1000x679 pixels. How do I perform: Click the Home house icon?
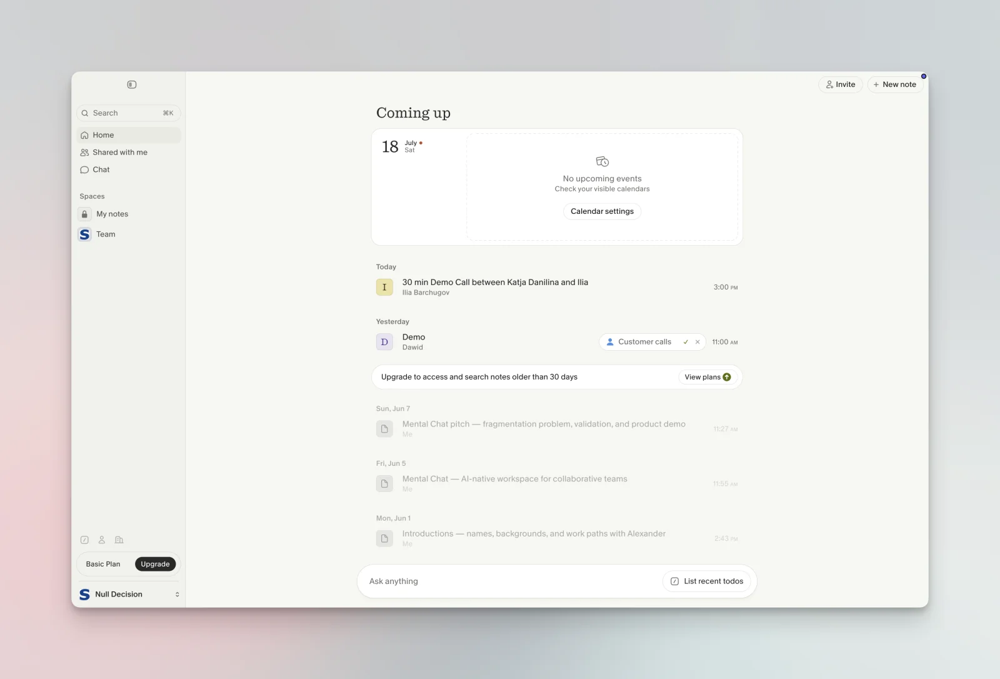pyautogui.click(x=84, y=135)
